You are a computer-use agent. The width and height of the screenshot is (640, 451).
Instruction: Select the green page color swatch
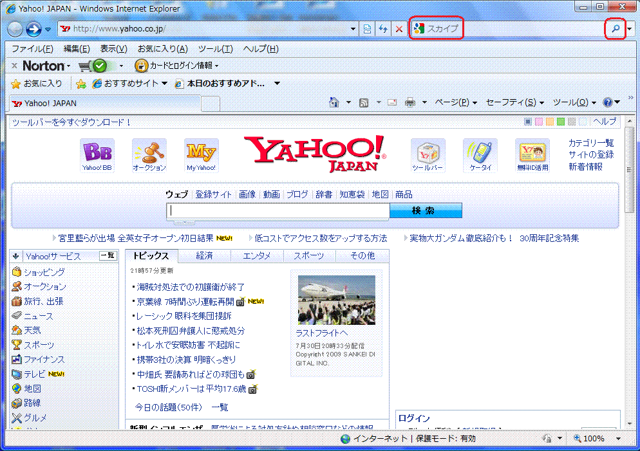(x=561, y=122)
